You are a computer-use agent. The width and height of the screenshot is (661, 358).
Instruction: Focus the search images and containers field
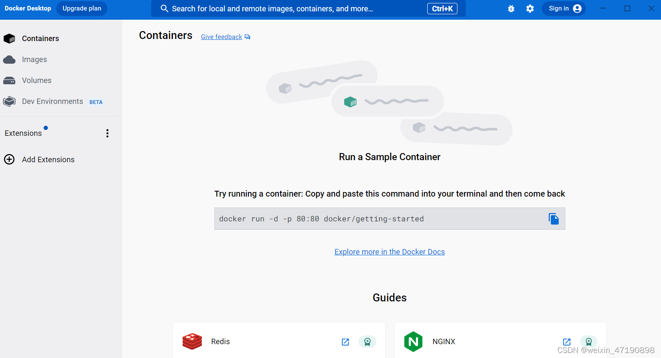pyautogui.click(x=308, y=8)
